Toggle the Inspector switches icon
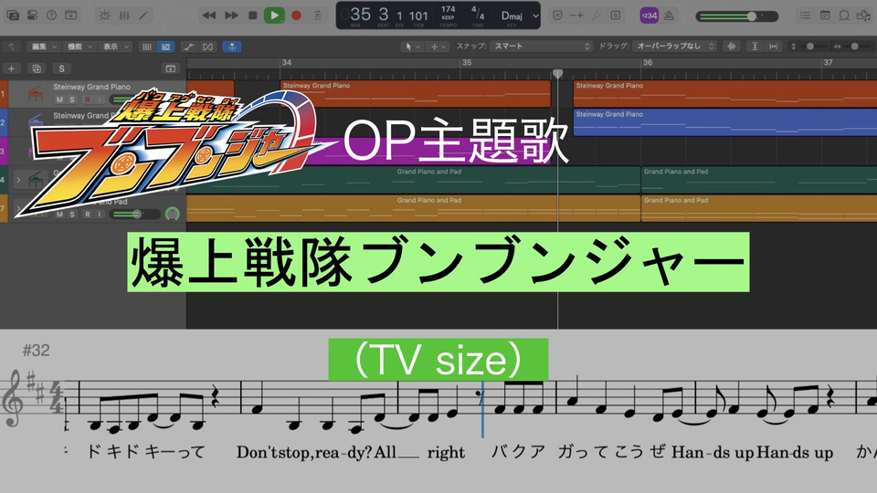Image resolution: width=877 pixels, height=493 pixels. click(x=33, y=16)
